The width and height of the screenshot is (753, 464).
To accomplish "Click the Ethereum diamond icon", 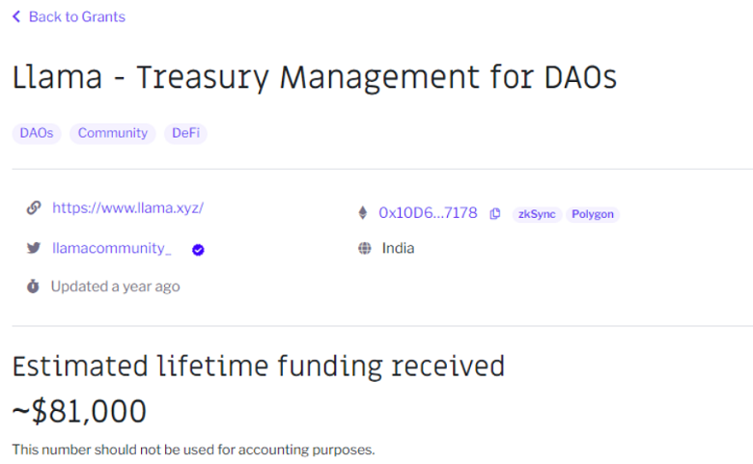I will click(364, 213).
